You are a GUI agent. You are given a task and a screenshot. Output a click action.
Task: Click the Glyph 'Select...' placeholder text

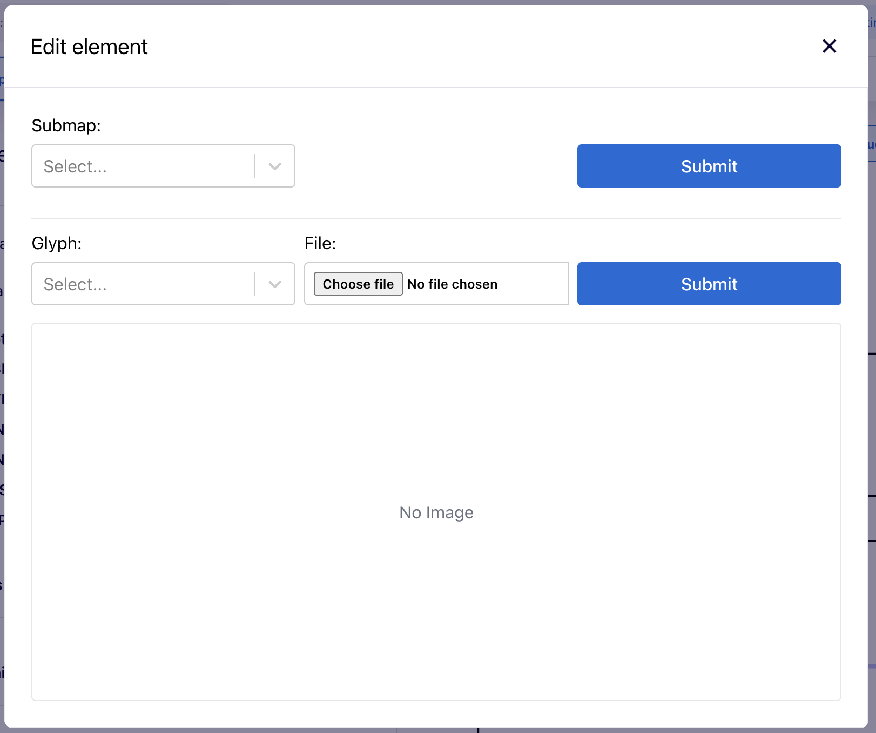tap(76, 284)
